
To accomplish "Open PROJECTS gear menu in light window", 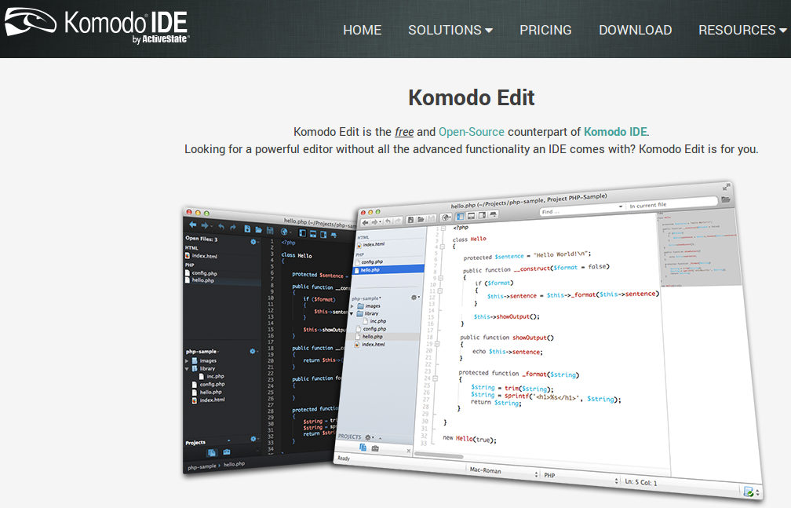I will click(369, 437).
